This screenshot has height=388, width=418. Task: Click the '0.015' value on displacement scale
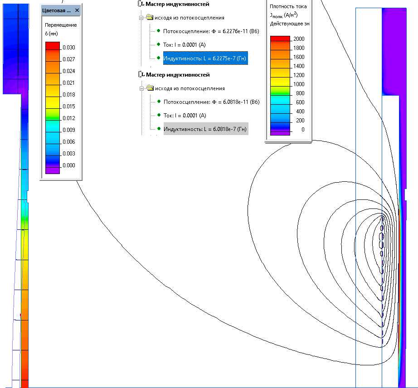point(69,107)
